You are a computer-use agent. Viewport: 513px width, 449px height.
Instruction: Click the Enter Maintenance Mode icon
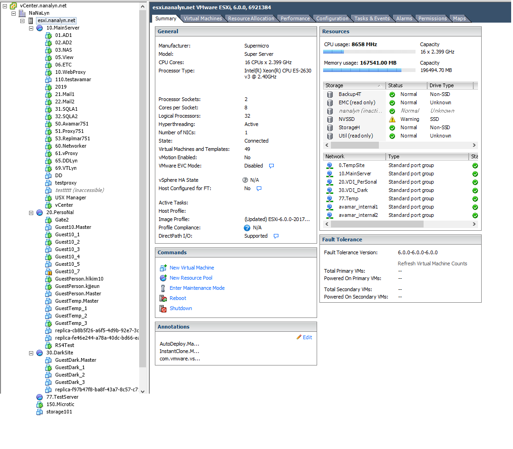click(x=163, y=288)
